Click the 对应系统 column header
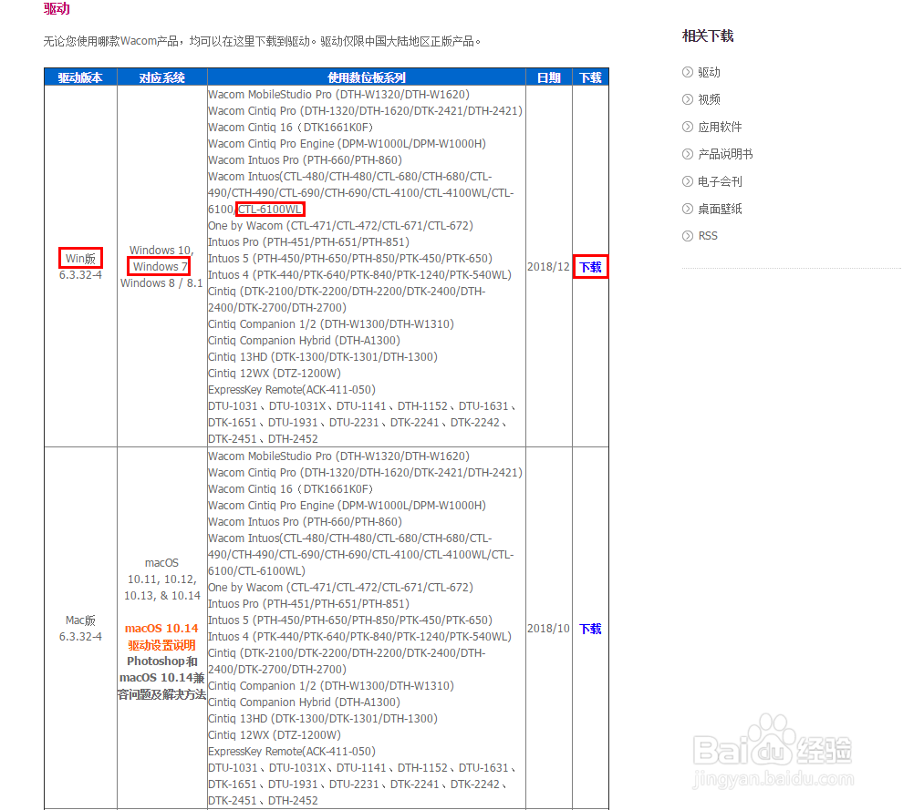This screenshot has height=810, width=903. pos(161,77)
